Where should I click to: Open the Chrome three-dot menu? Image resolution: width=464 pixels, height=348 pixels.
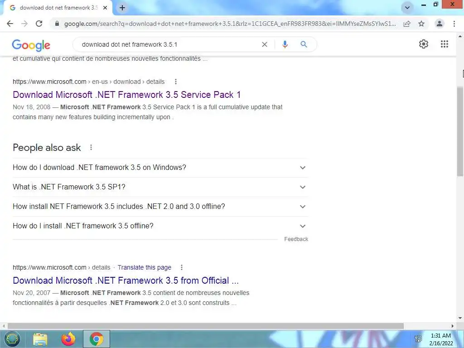454,24
